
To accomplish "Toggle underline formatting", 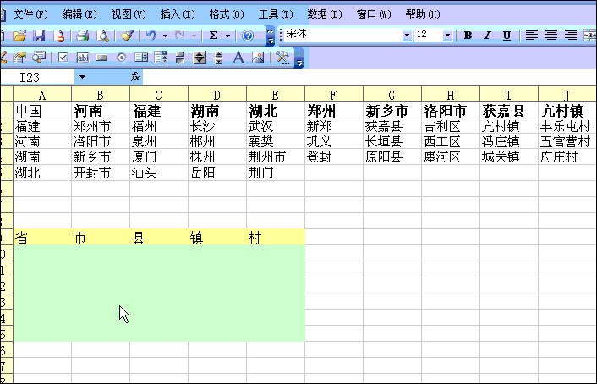I will (x=507, y=36).
